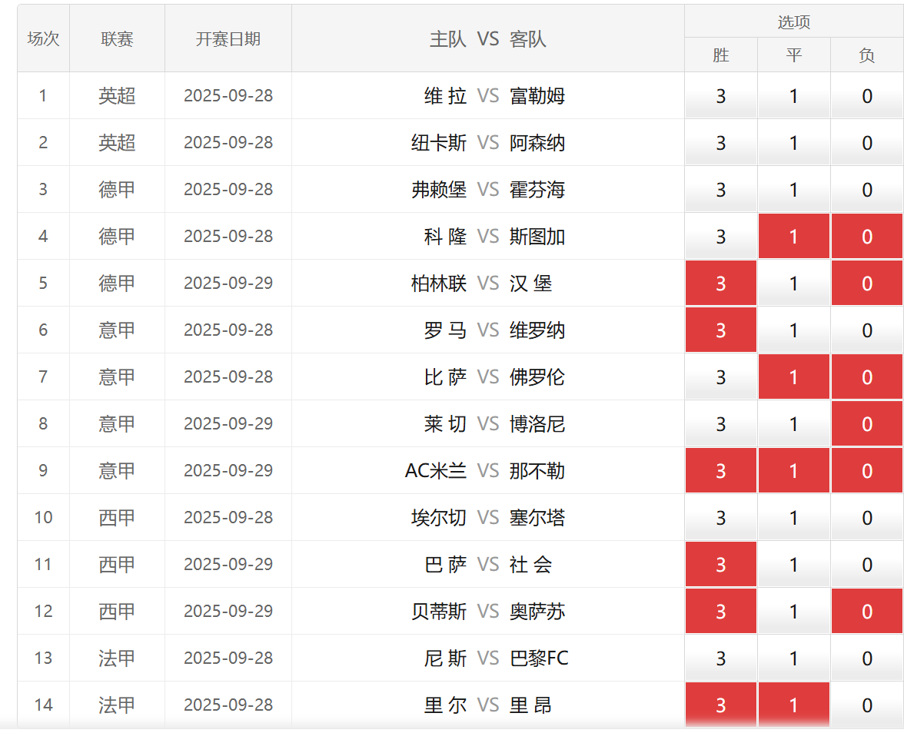
Task: Select win option 3 for 维拉 vs 富勒姆
Action: pyautogui.click(x=720, y=96)
